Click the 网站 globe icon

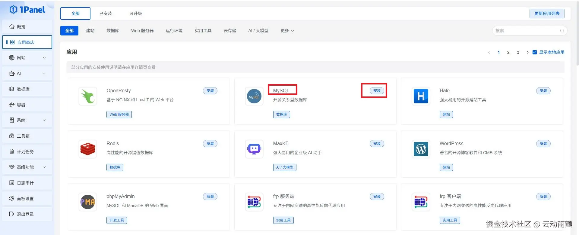tap(12, 58)
